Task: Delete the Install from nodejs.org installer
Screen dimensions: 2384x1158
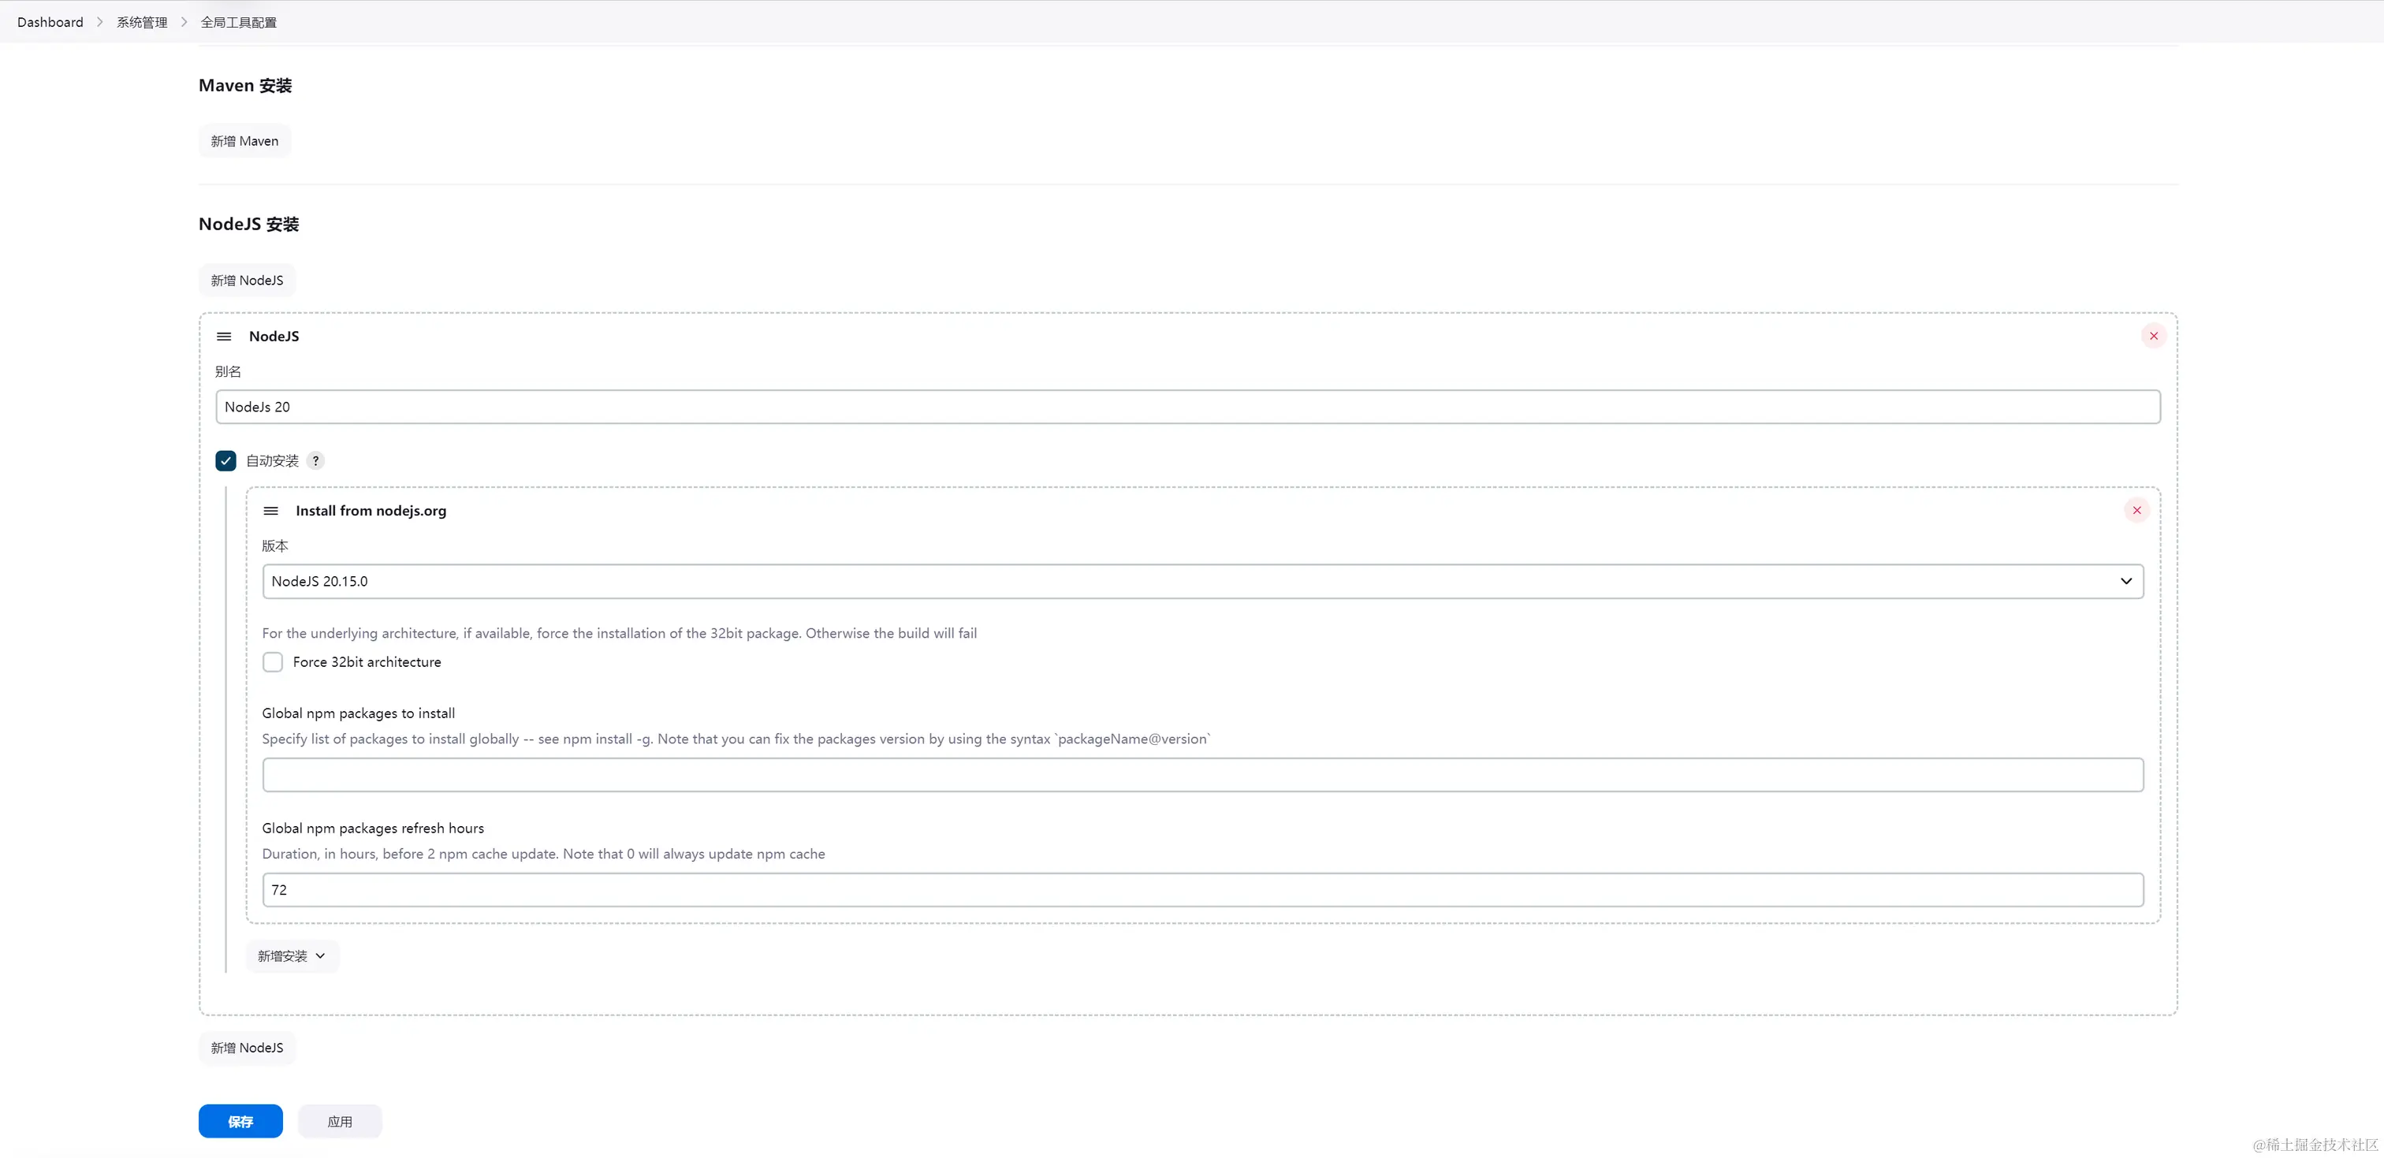Action: coord(2136,511)
